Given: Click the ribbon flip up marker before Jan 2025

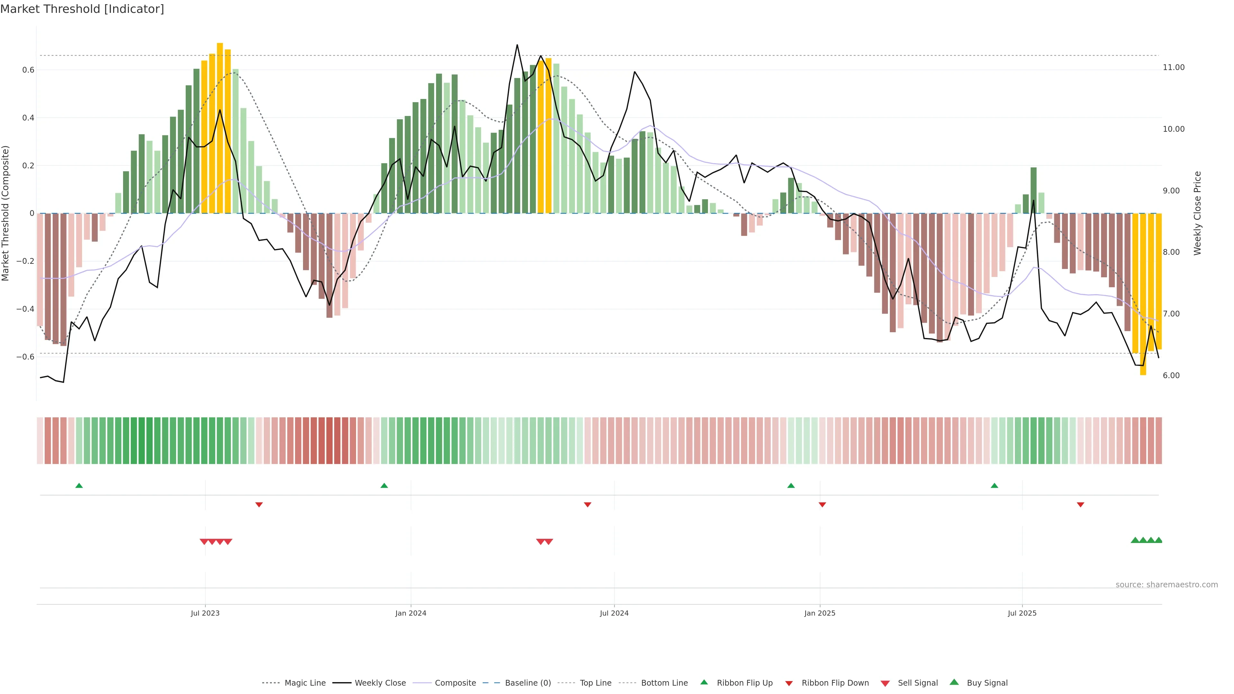Looking at the screenshot, I should [791, 486].
